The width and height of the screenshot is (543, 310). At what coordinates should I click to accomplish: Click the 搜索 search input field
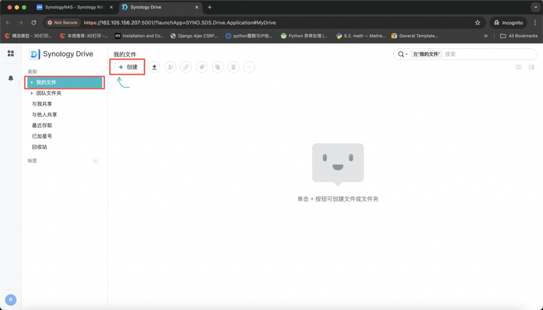pyautogui.click(x=488, y=54)
